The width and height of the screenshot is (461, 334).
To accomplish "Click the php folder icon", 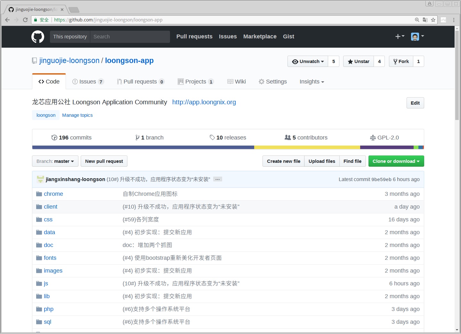I will tap(39, 309).
